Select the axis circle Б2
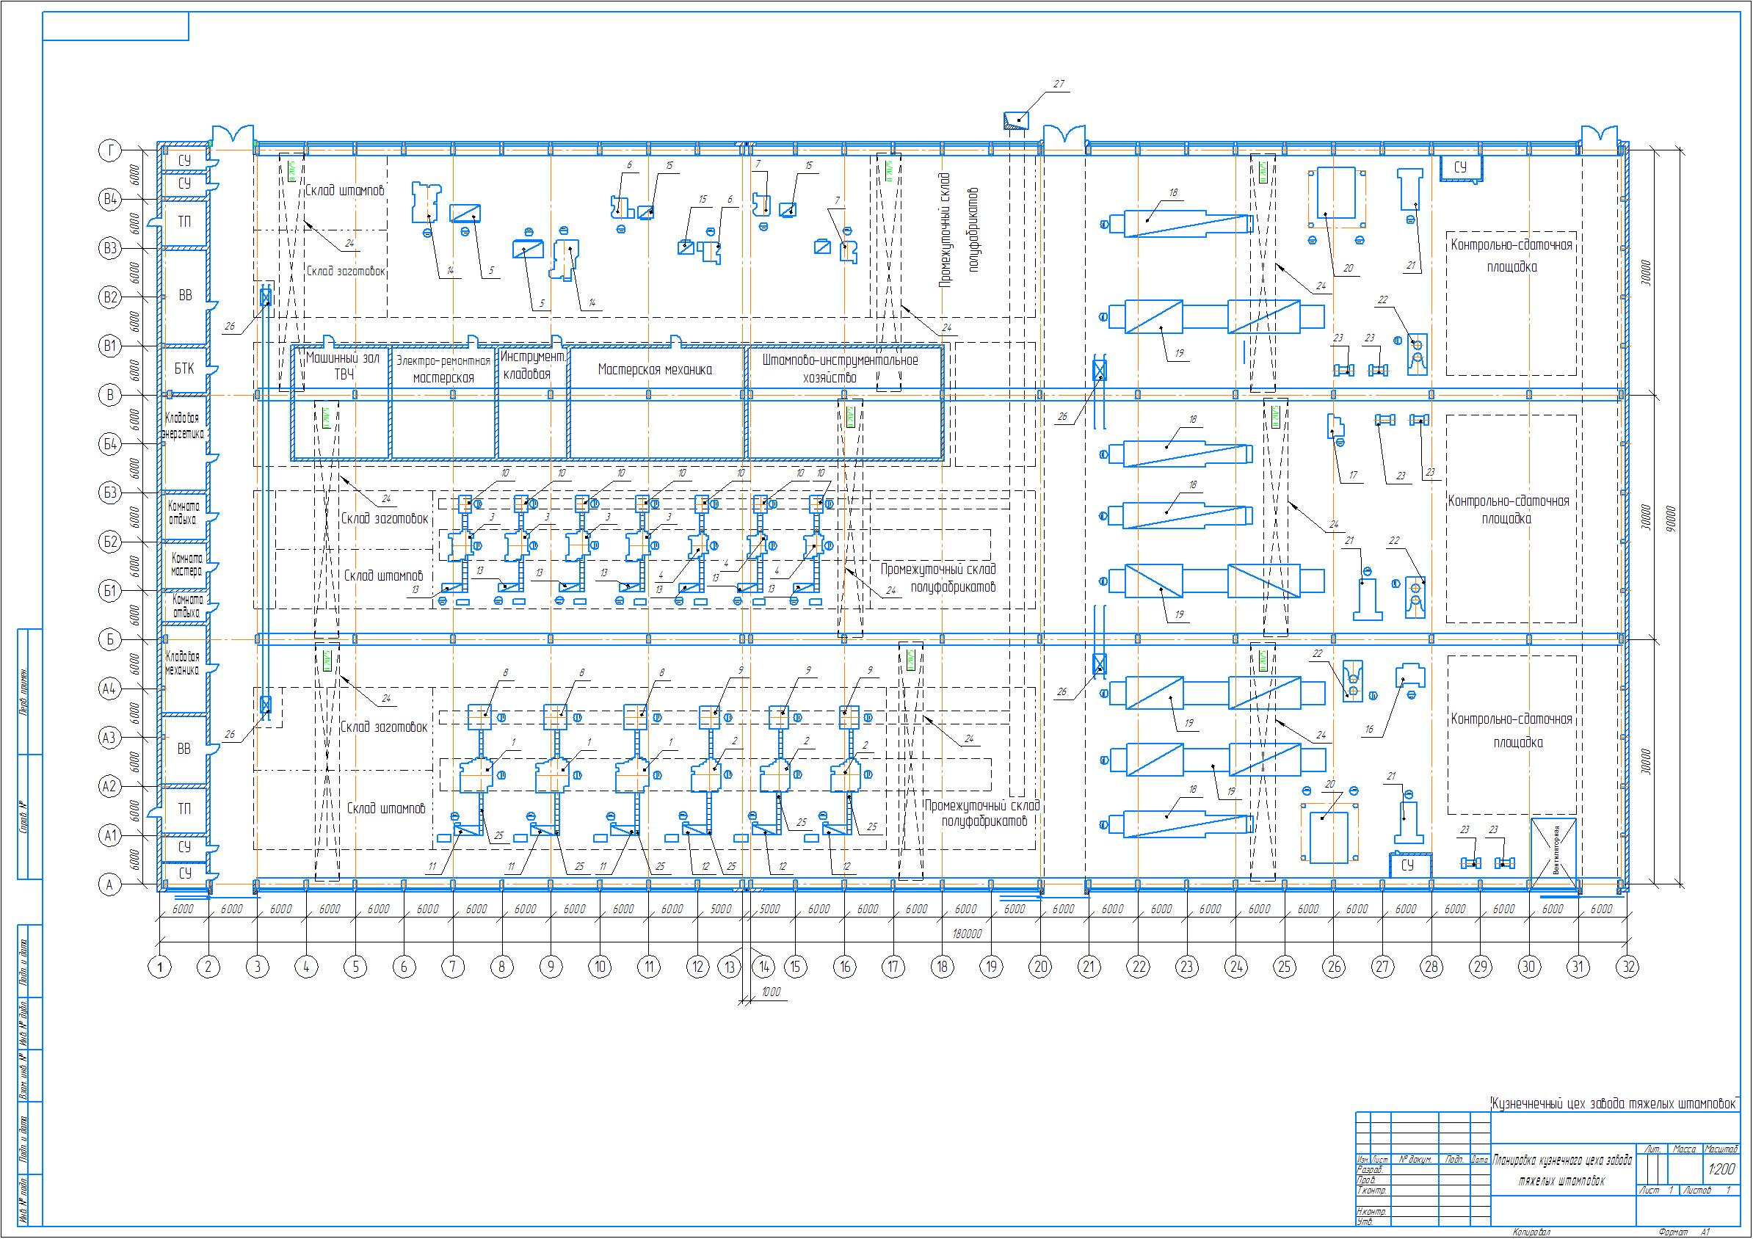The width and height of the screenshot is (1753, 1239). click(111, 541)
